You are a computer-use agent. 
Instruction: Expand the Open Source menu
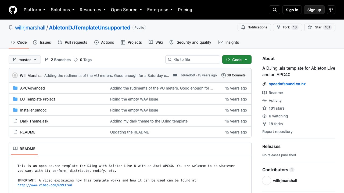(126, 10)
